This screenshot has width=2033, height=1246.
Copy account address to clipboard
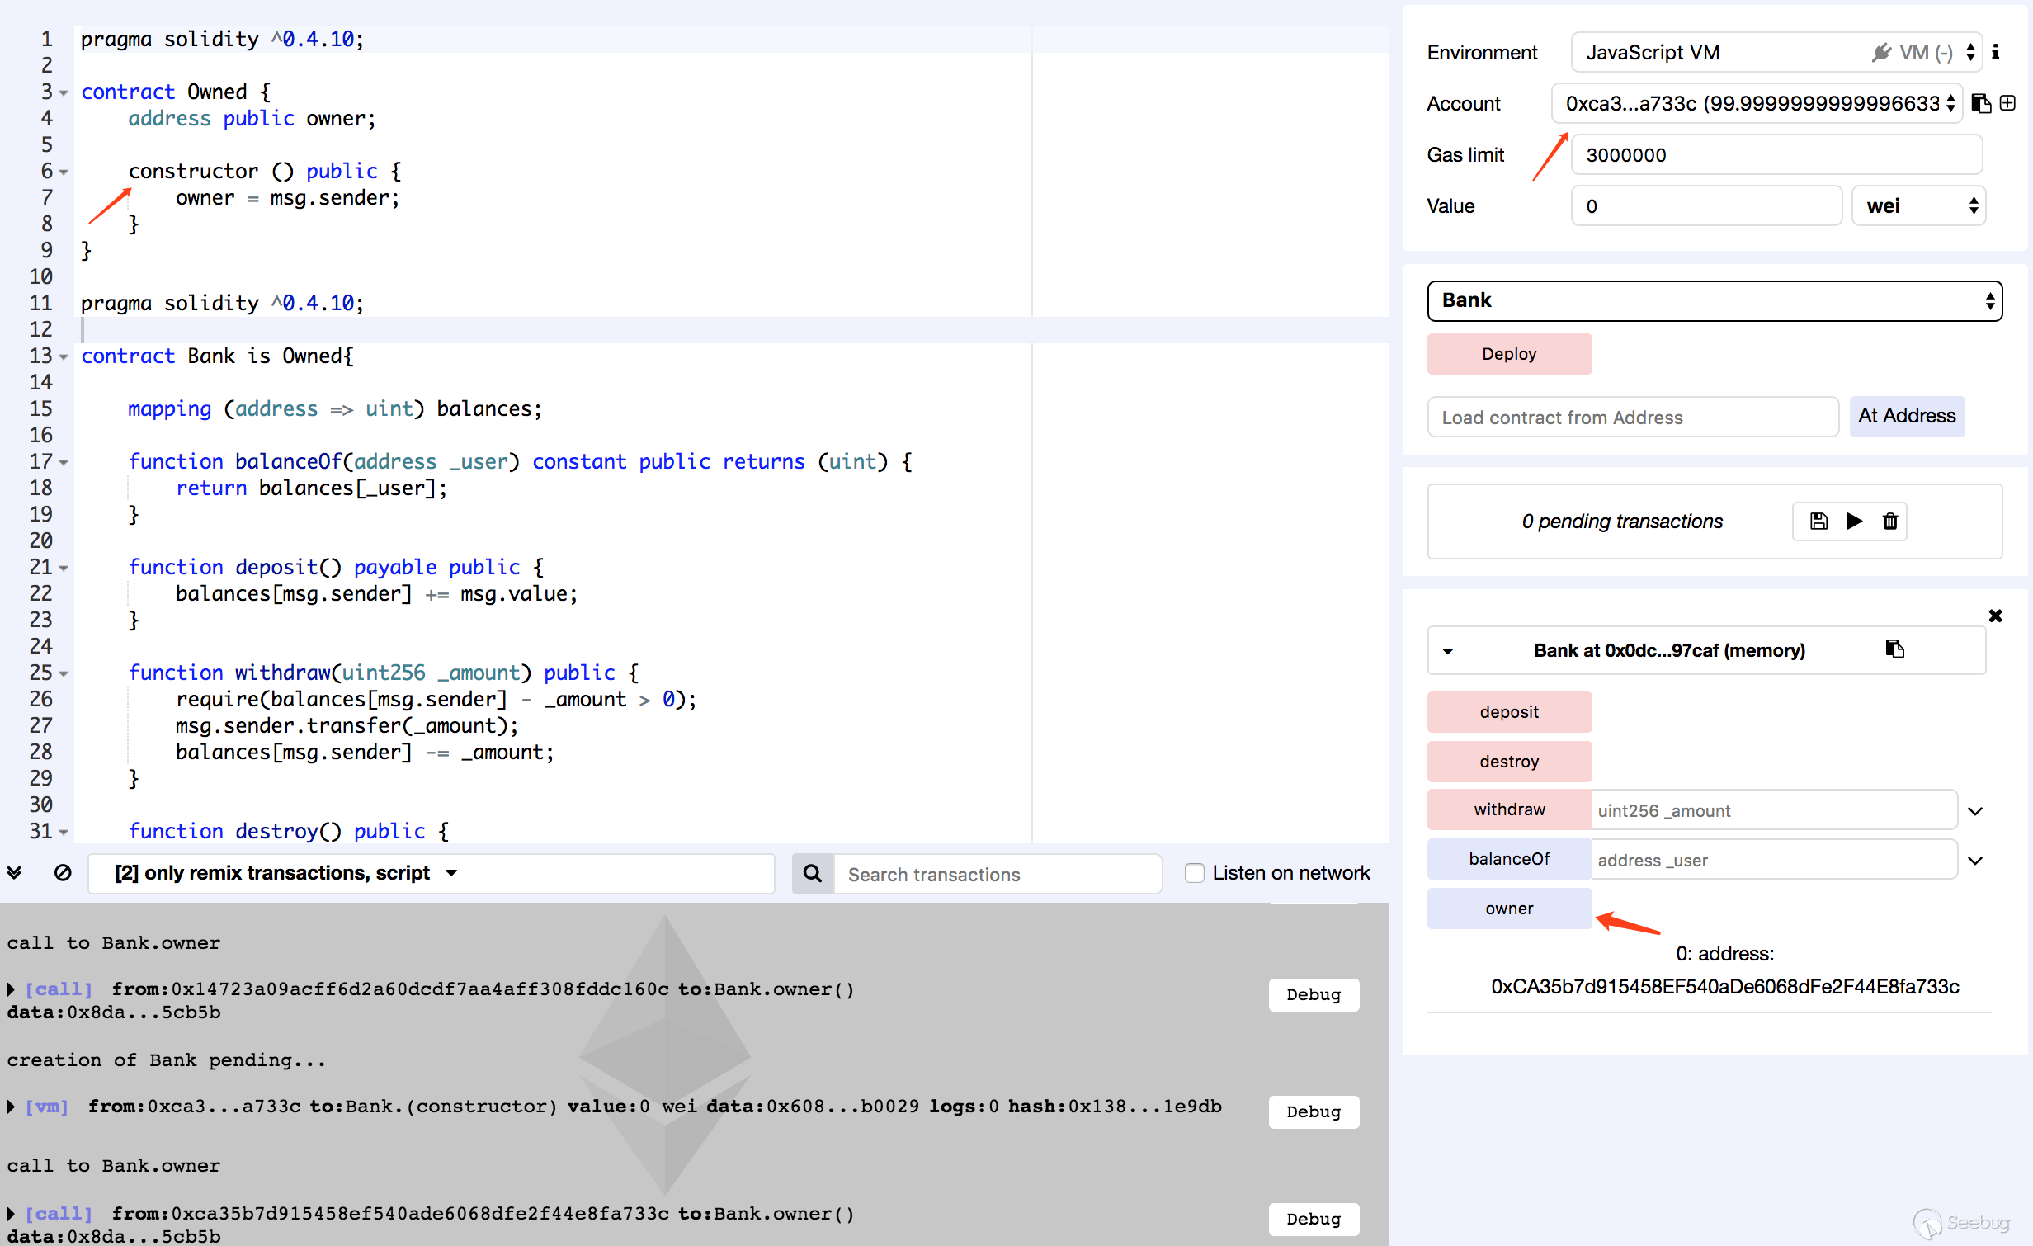pyautogui.click(x=1980, y=103)
